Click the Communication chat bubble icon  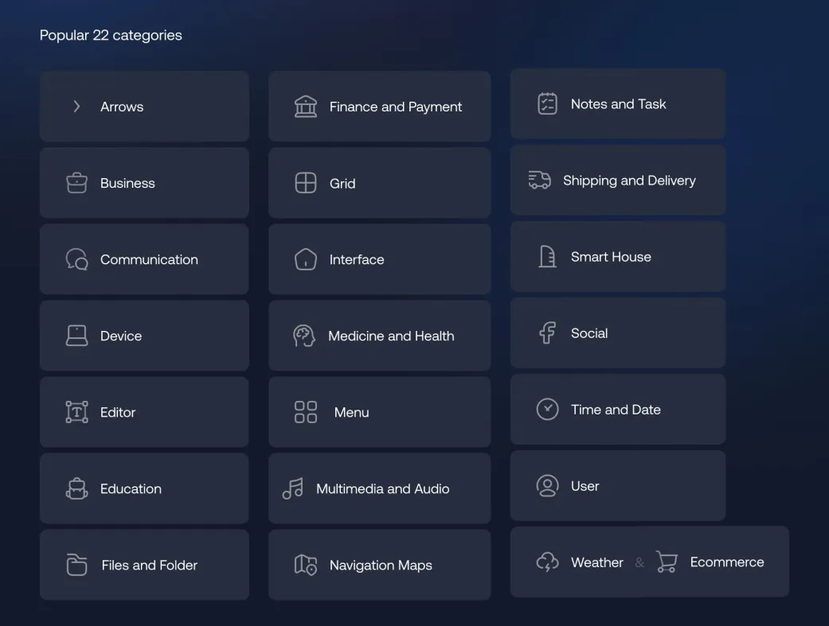pyautogui.click(x=76, y=259)
